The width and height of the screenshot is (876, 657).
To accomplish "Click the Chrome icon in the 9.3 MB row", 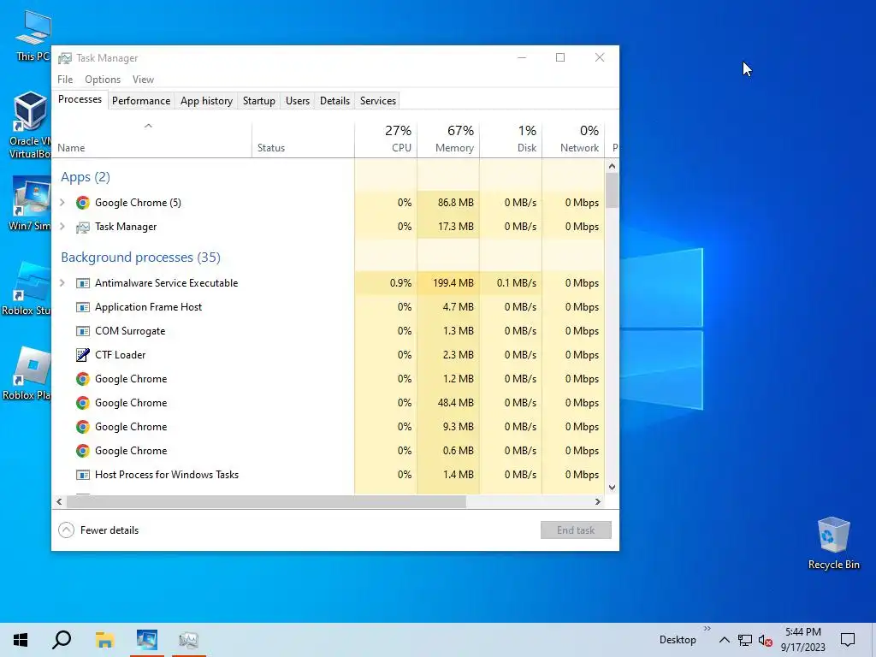I will click(x=83, y=427).
